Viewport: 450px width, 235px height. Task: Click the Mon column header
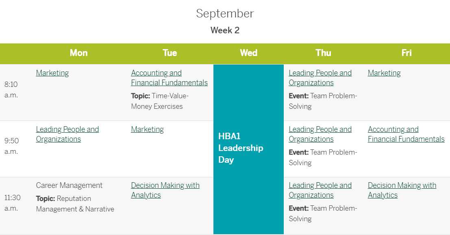[x=78, y=53]
